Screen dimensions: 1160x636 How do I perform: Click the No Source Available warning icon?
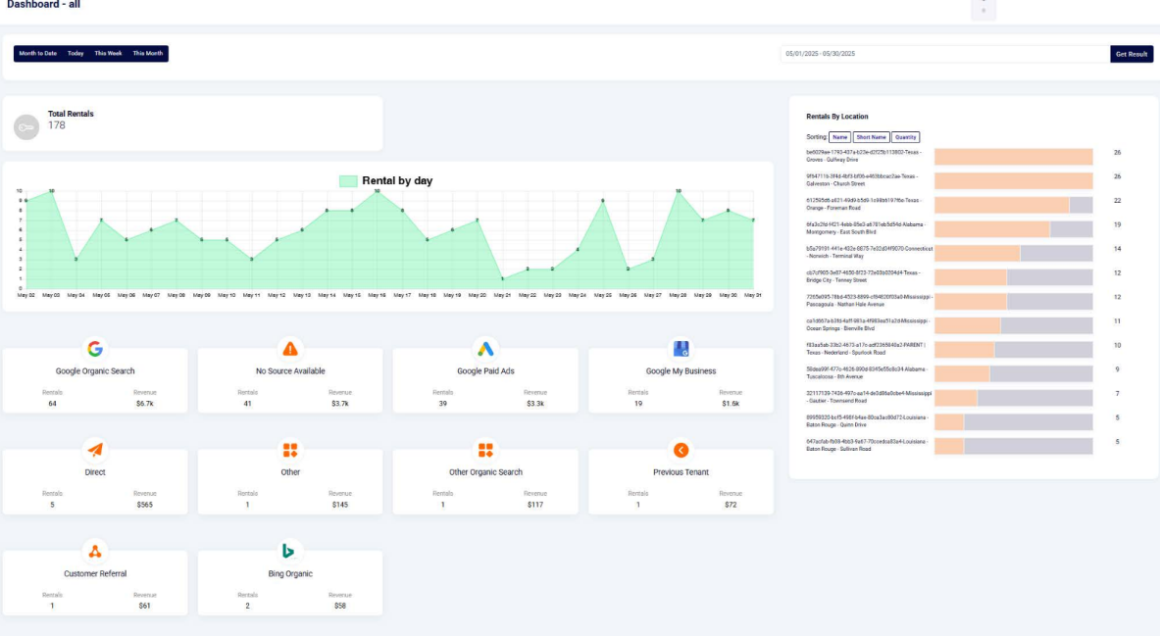point(290,349)
